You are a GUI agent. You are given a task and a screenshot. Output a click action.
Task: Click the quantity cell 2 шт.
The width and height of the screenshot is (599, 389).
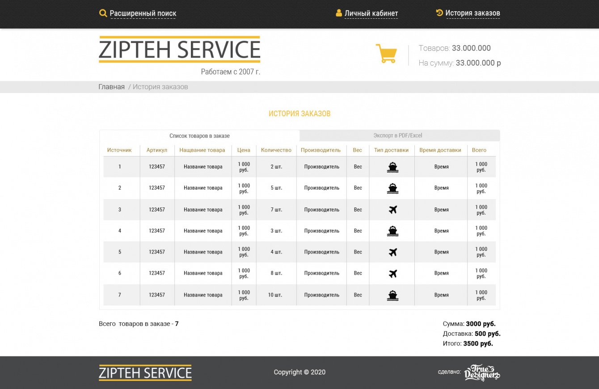click(x=276, y=167)
